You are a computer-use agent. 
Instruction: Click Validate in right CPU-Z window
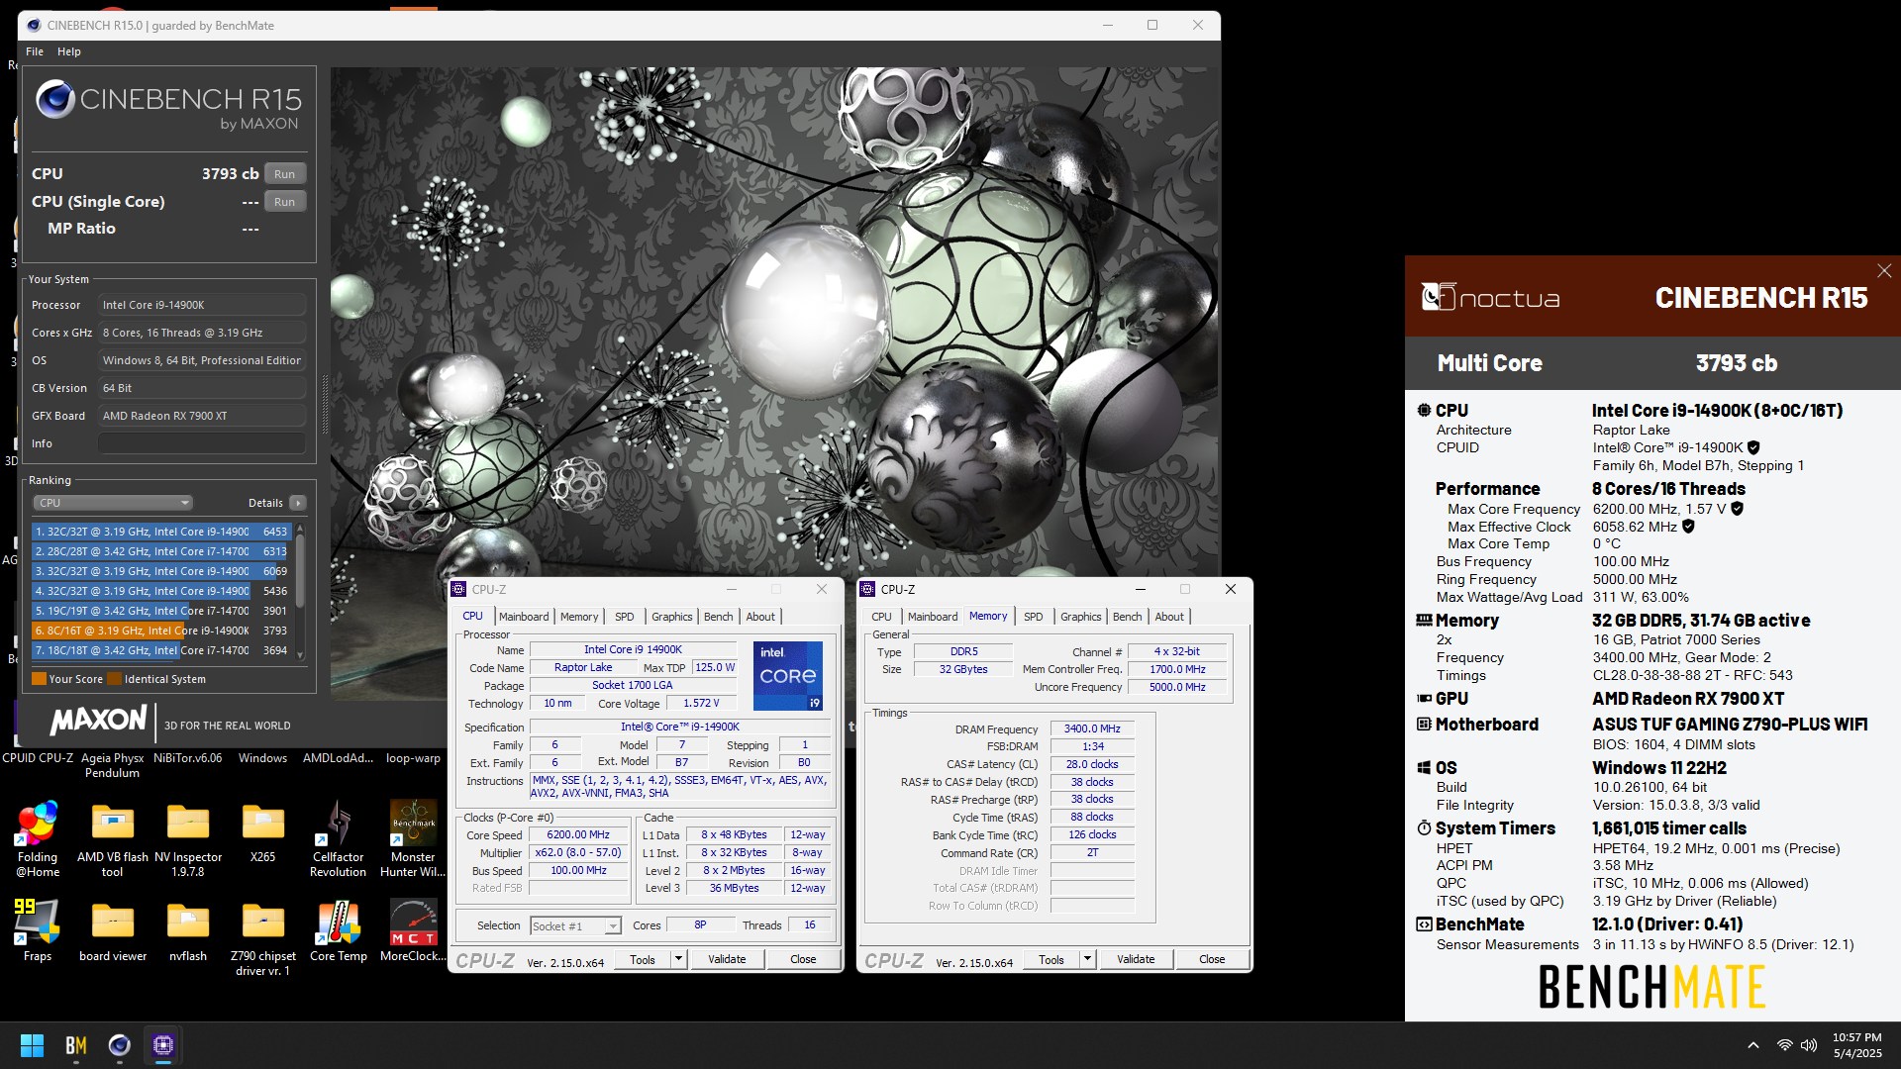pos(1136,959)
